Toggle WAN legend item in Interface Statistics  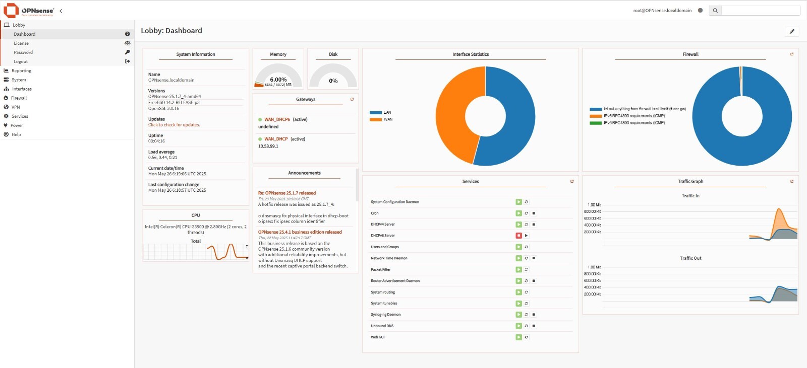(381, 119)
